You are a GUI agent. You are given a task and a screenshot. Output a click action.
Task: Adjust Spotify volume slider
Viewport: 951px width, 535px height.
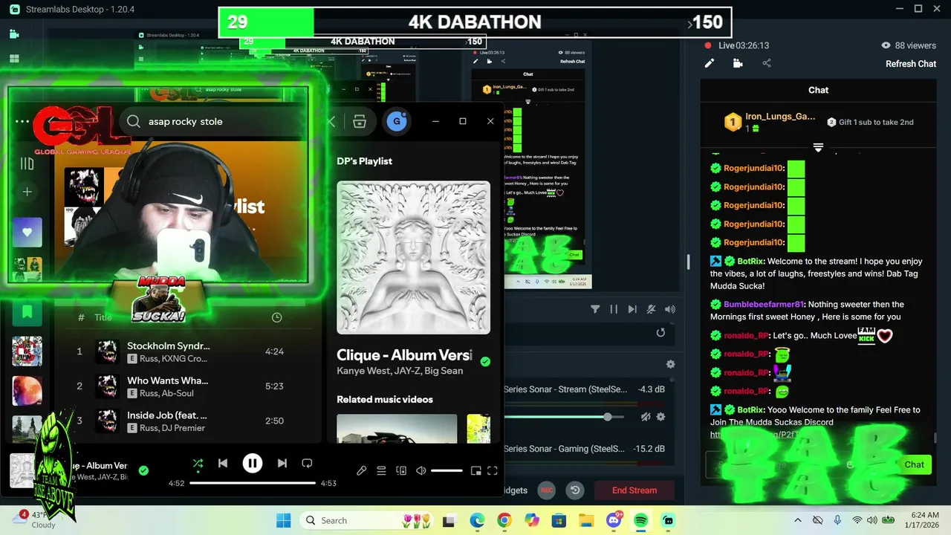pos(447,470)
